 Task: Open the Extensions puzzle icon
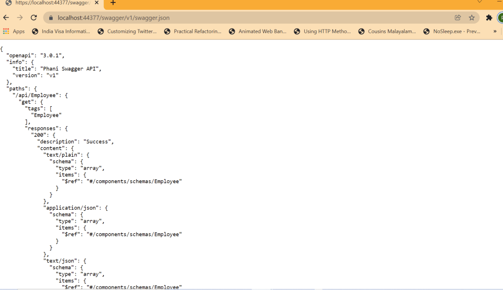pyautogui.click(x=489, y=18)
